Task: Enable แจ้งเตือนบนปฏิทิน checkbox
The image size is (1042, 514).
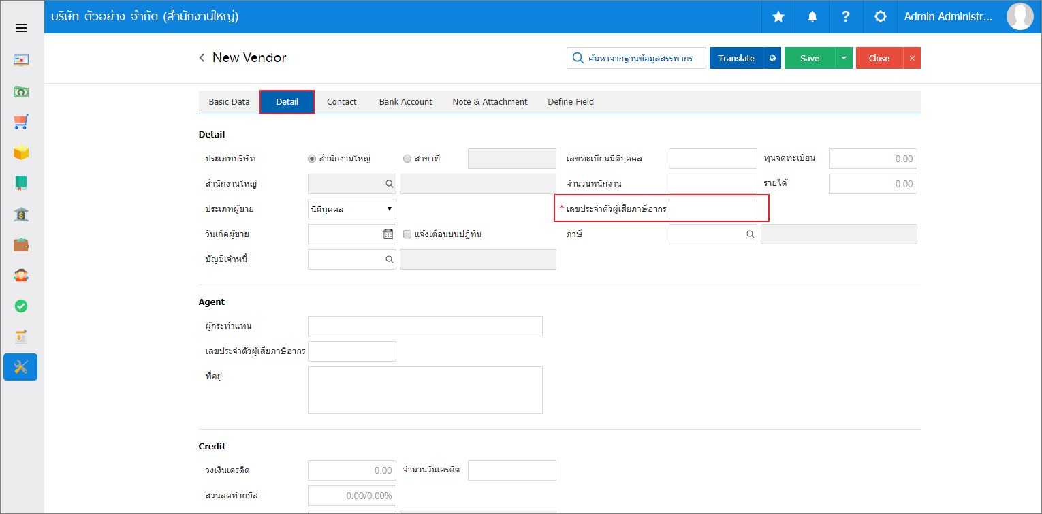Action: (x=407, y=234)
